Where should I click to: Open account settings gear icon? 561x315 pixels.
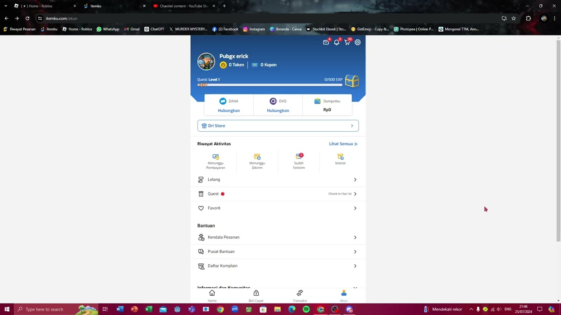(x=358, y=42)
